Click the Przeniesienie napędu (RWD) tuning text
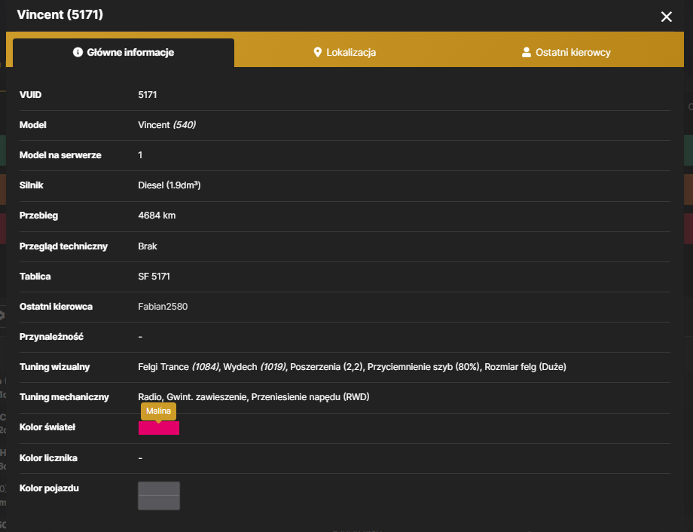693x532 pixels. pos(310,397)
